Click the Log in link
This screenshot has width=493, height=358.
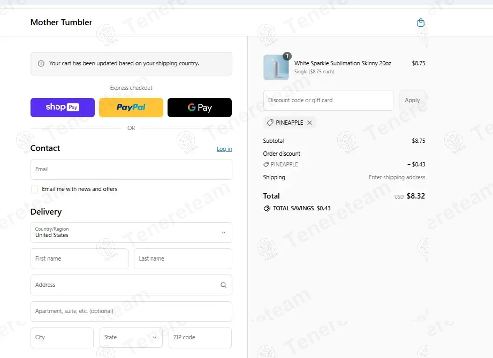click(x=224, y=149)
